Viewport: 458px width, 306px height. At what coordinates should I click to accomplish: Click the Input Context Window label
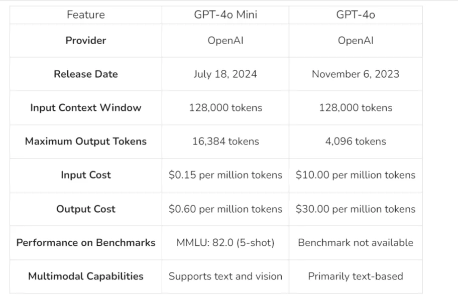click(x=85, y=108)
